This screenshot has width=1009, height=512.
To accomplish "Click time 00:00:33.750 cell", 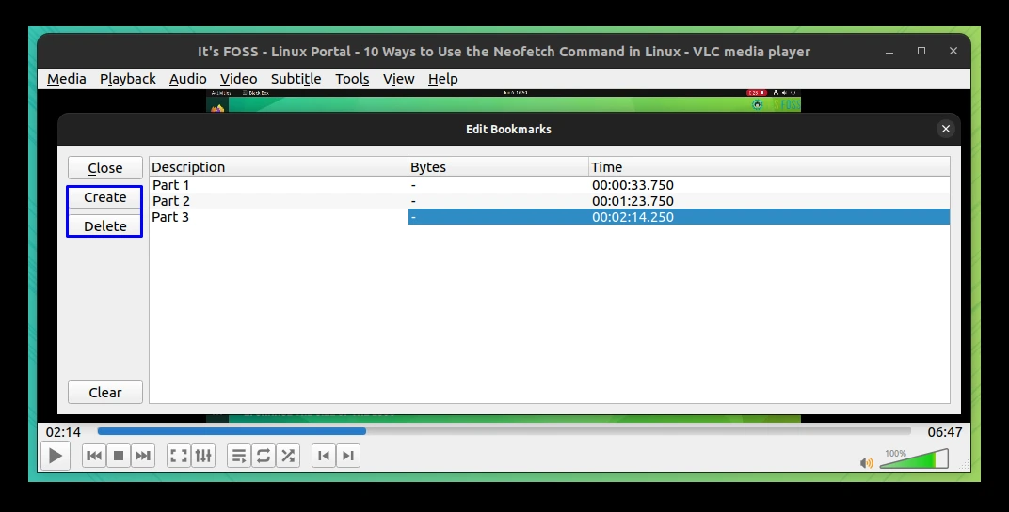I will pyautogui.click(x=633, y=185).
